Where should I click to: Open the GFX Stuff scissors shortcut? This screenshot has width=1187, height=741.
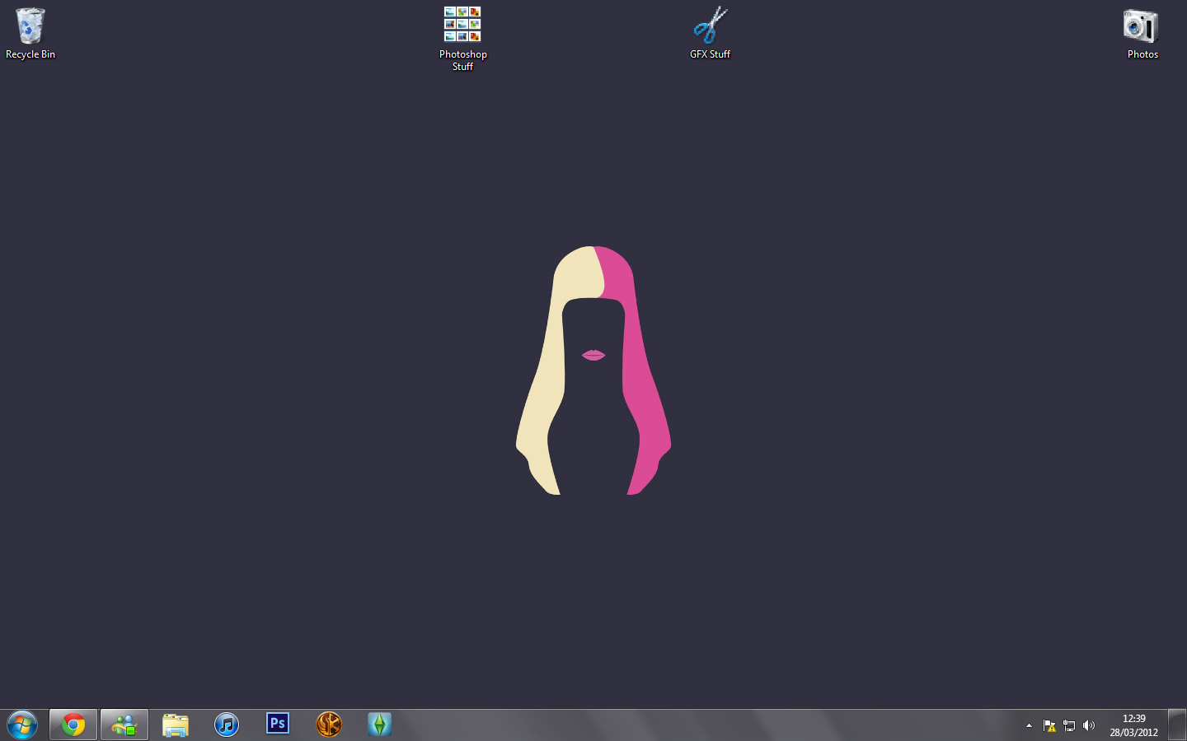(710, 33)
